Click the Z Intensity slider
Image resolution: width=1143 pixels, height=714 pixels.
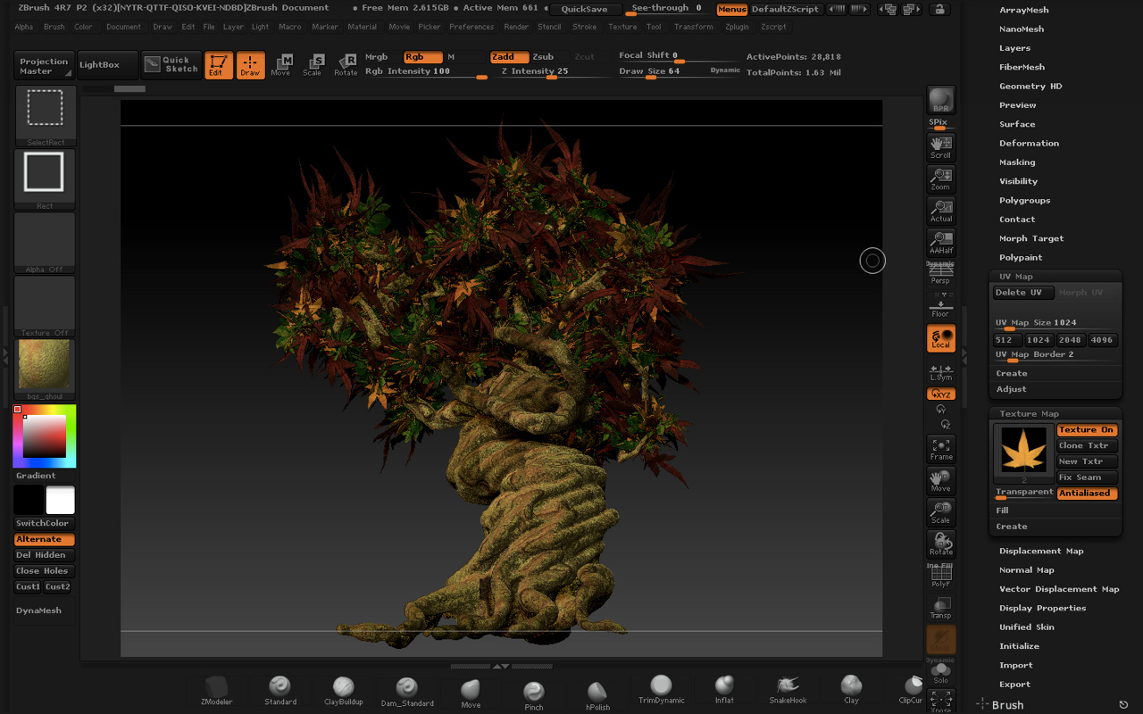[x=554, y=72]
